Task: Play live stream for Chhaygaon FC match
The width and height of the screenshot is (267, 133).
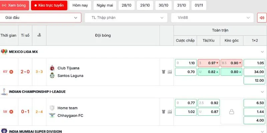Action: coord(11,112)
